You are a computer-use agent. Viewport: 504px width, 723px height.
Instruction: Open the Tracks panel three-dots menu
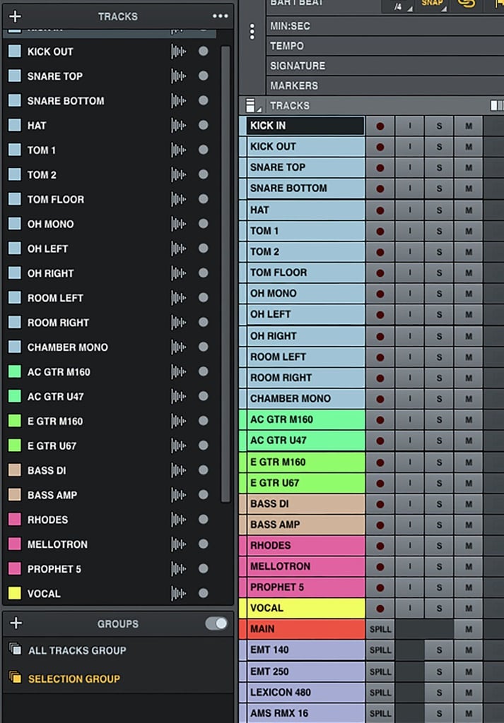pos(220,16)
